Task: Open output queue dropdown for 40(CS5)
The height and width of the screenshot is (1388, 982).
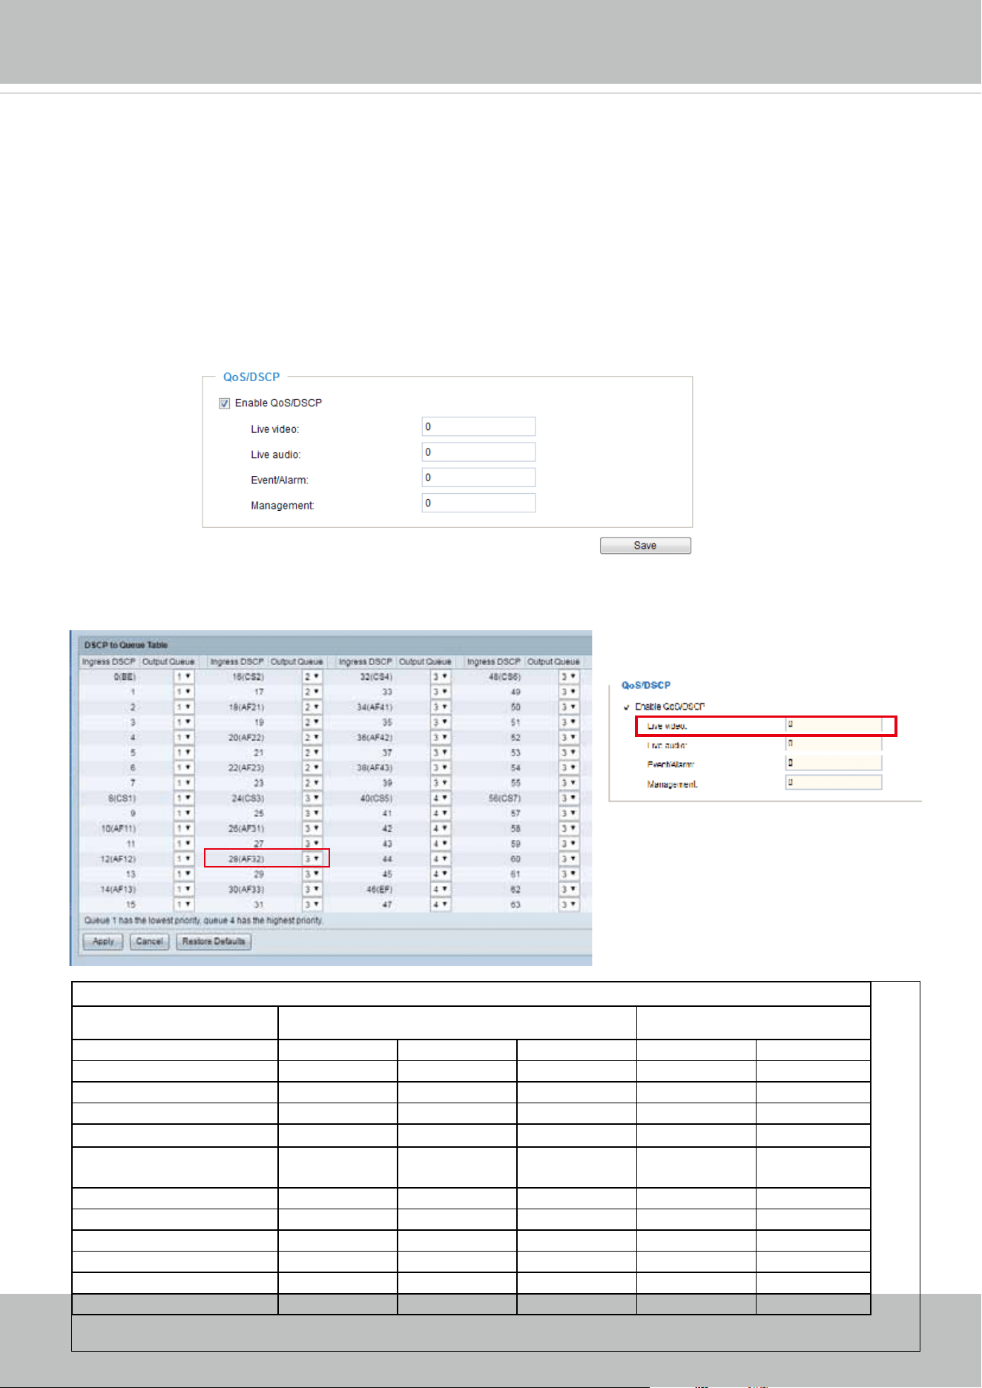Action: tap(441, 799)
